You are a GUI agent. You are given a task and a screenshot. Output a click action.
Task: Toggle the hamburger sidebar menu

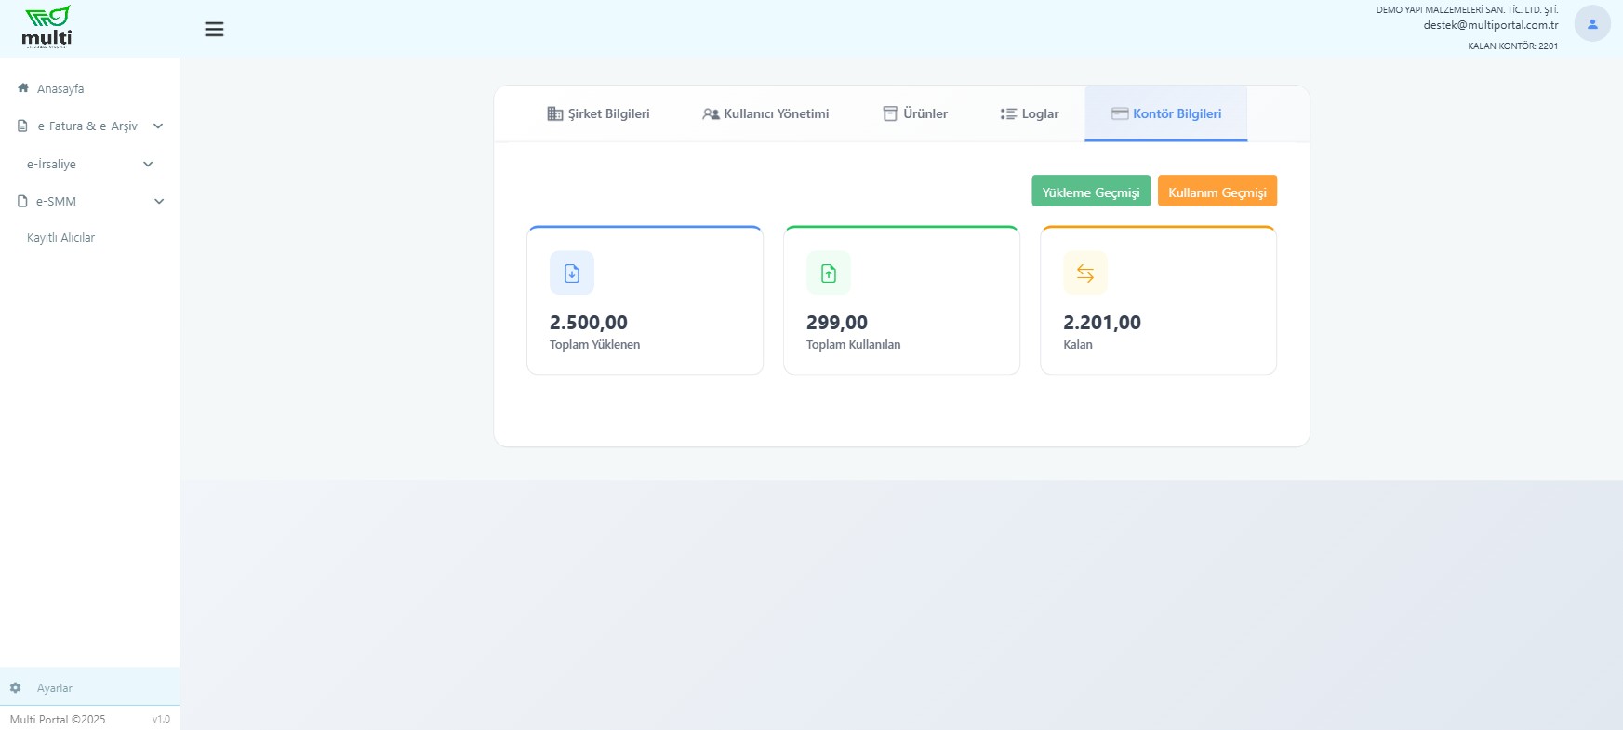[214, 29]
